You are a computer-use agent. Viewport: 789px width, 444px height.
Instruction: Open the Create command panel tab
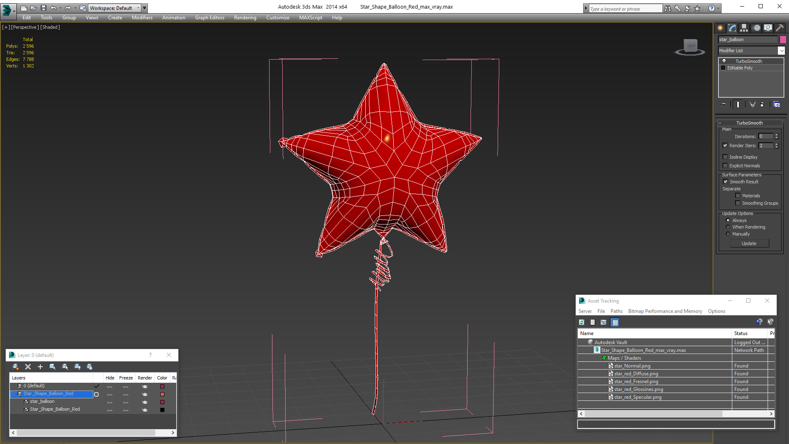coord(720,28)
